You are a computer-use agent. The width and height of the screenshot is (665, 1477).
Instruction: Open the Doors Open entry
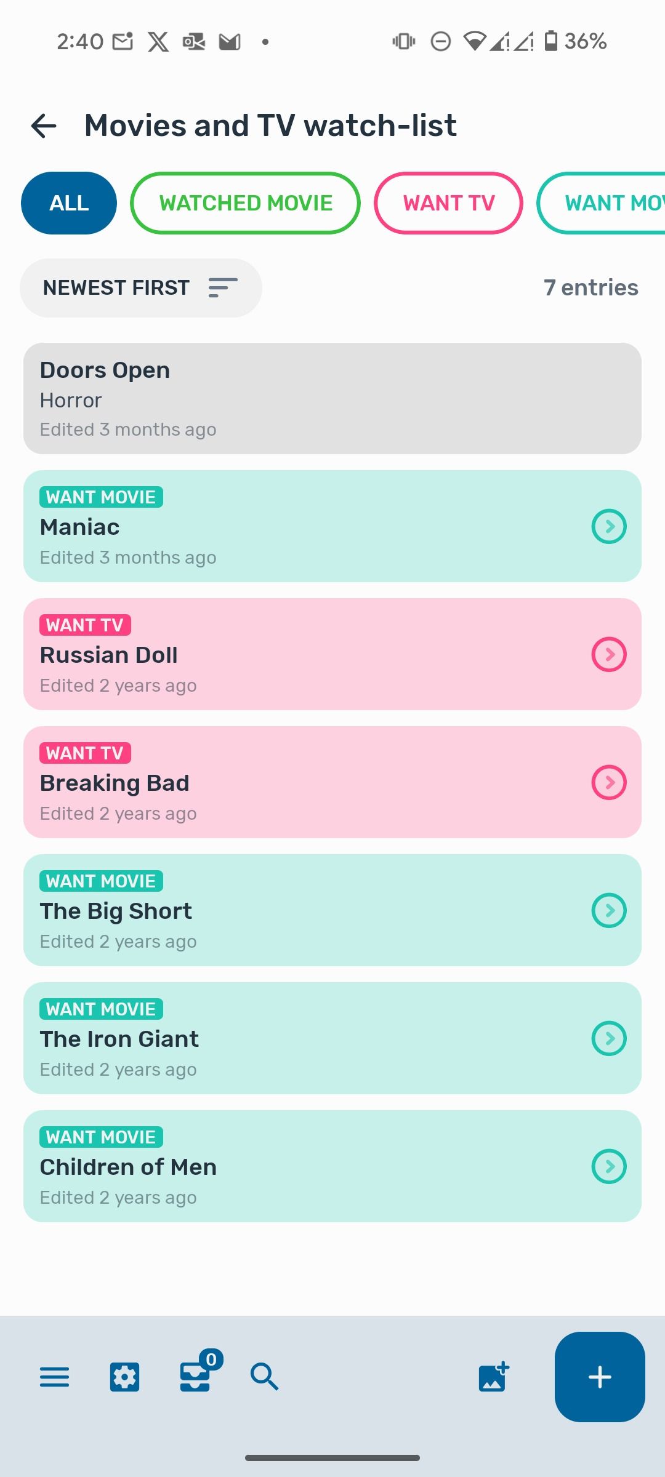tap(332, 399)
